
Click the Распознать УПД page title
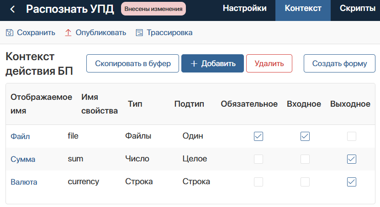click(70, 9)
